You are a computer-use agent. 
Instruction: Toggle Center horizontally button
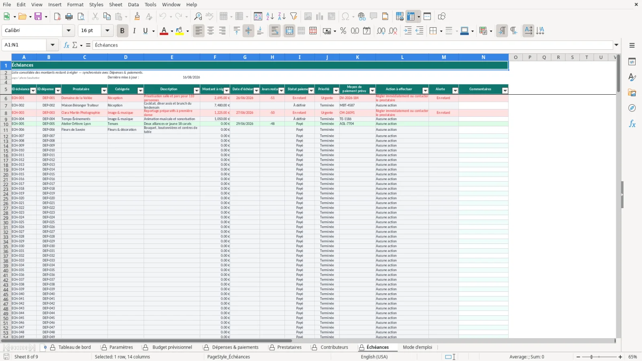(211, 31)
